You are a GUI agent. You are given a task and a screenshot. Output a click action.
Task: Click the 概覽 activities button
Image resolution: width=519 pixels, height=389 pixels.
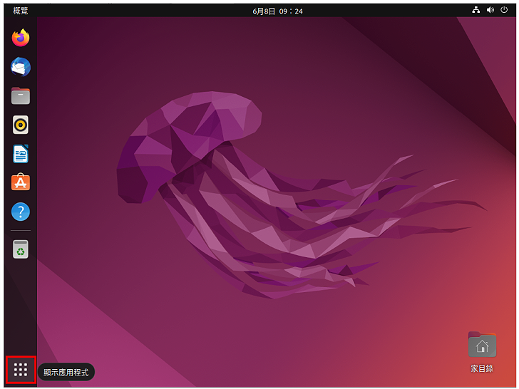pos(21,11)
